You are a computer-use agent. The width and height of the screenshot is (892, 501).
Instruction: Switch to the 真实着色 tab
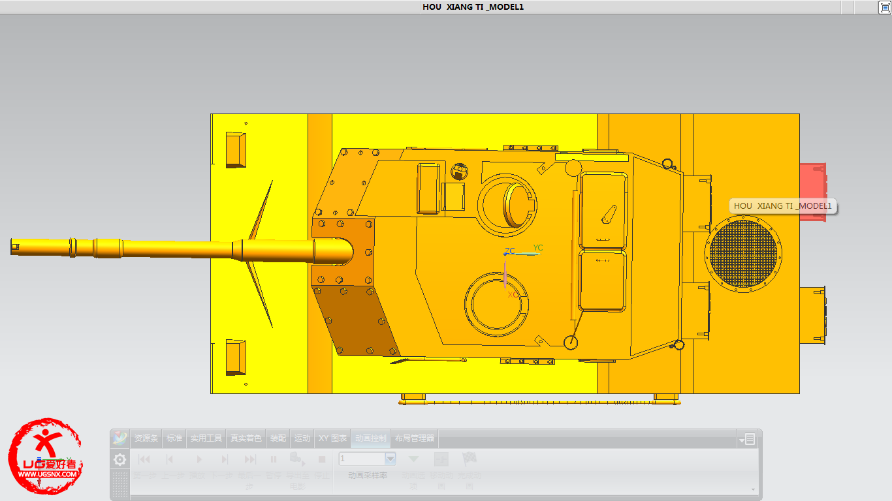246,438
